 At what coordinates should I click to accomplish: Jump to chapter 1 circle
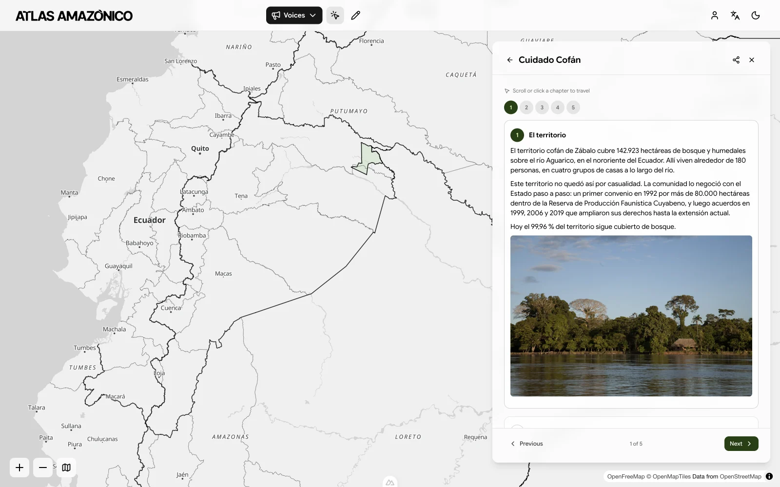pyautogui.click(x=511, y=108)
